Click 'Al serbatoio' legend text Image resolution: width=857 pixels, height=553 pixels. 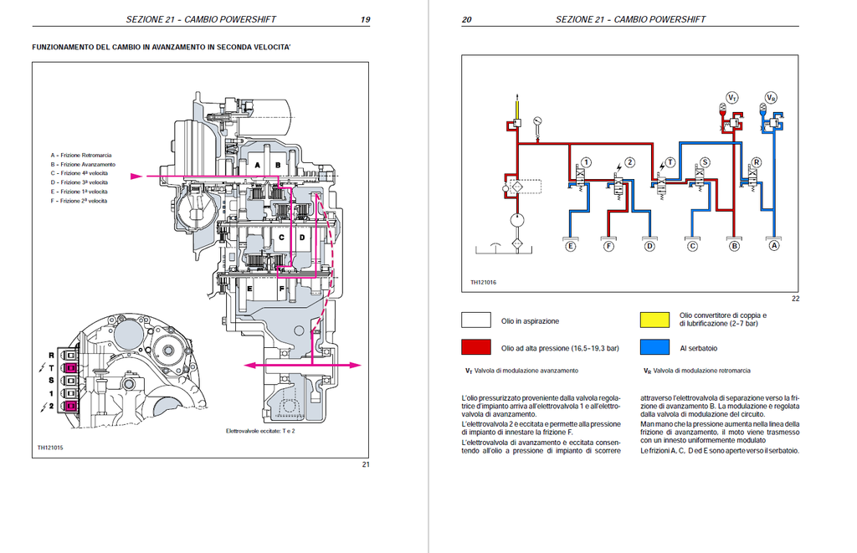(x=699, y=348)
